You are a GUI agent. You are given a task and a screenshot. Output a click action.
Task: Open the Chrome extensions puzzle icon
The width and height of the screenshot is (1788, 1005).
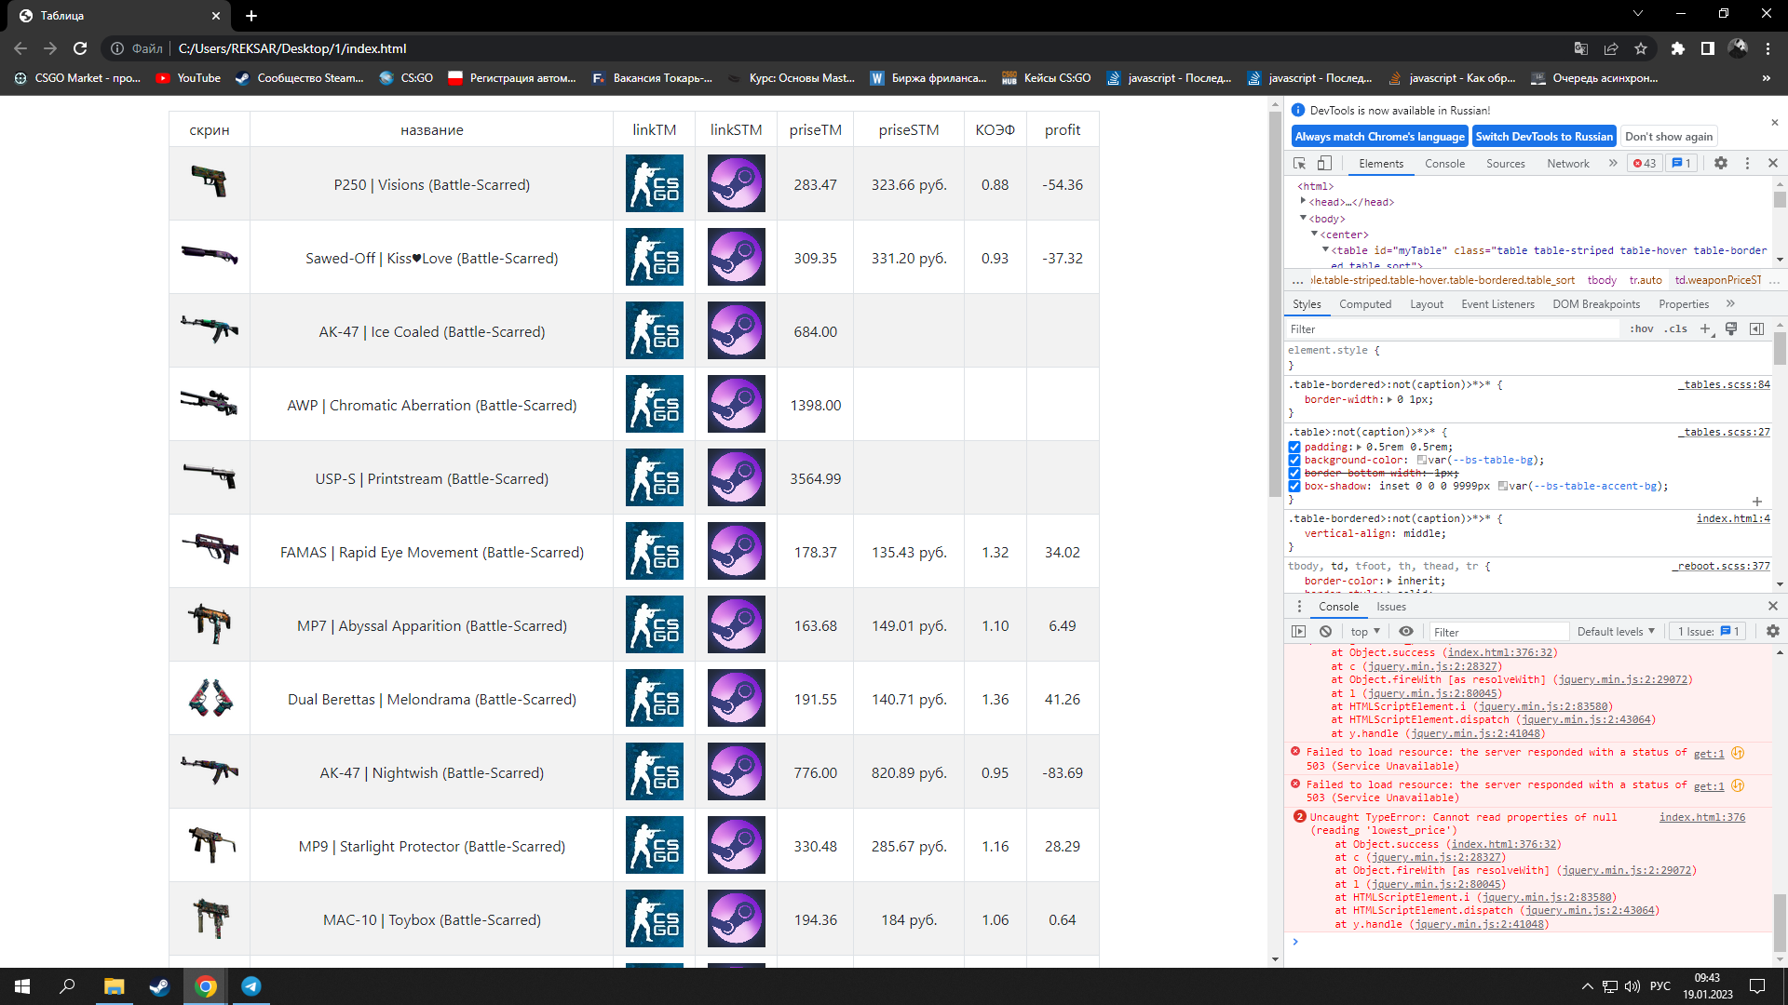(x=1678, y=48)
